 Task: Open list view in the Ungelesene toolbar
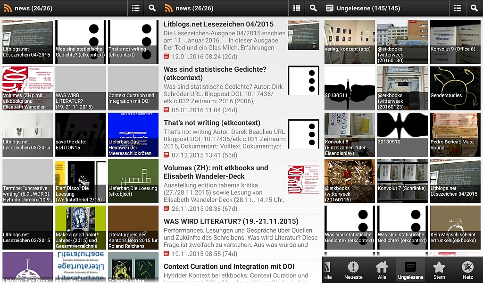pos(458,8)
